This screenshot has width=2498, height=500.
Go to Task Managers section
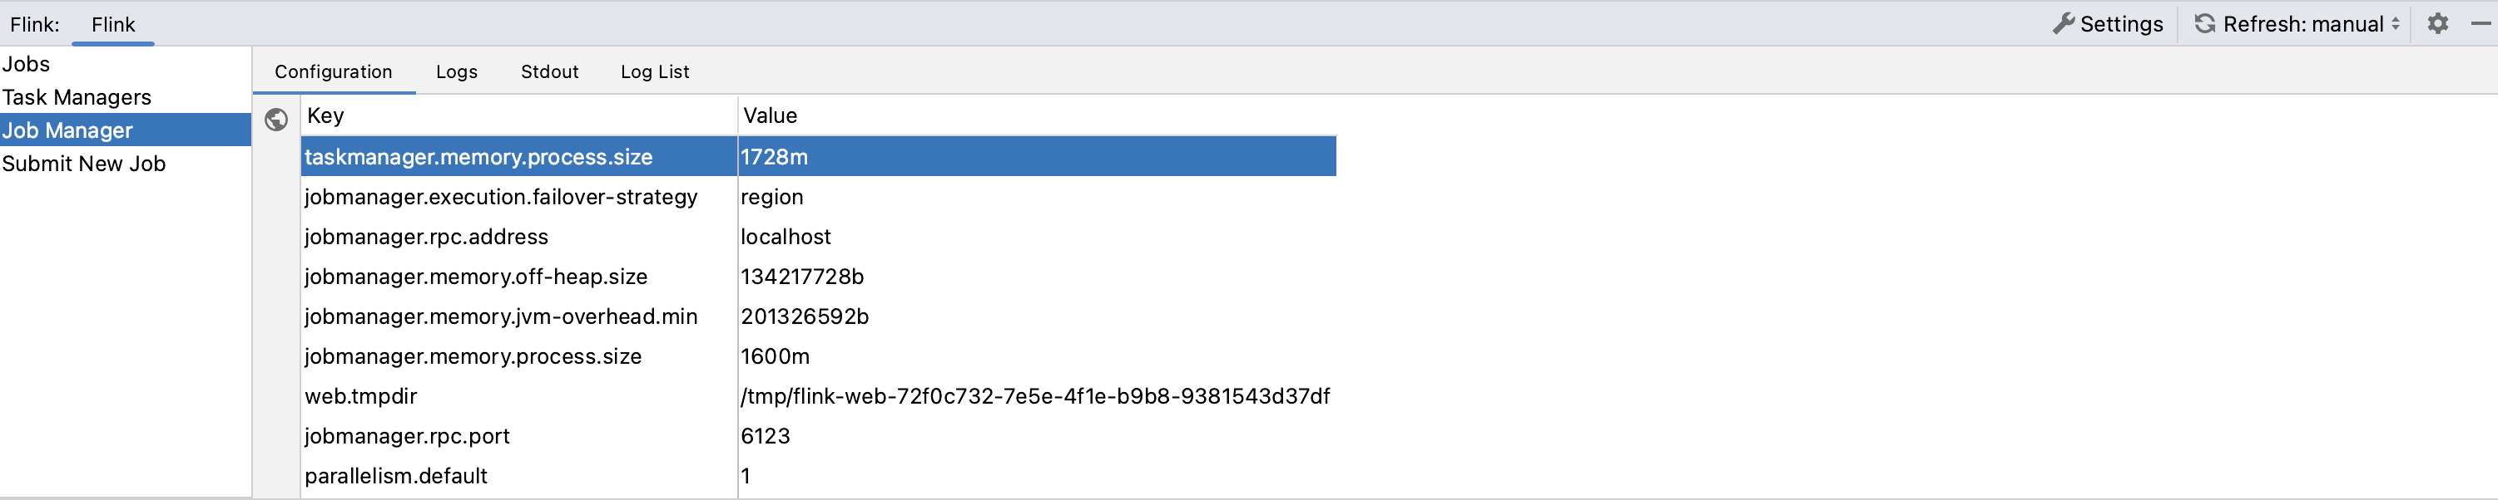tap(77, 96)
